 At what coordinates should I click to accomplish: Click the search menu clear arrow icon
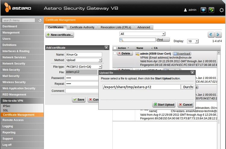(40, 20)
